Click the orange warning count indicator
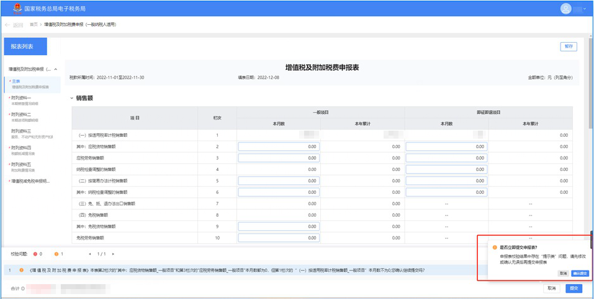Image resolution: width=594 pixels, height=299 pixels. [56, 254]
